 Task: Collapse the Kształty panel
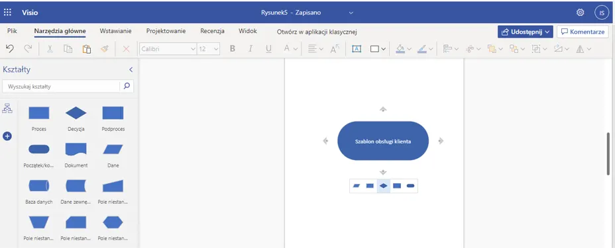(131, 69)
